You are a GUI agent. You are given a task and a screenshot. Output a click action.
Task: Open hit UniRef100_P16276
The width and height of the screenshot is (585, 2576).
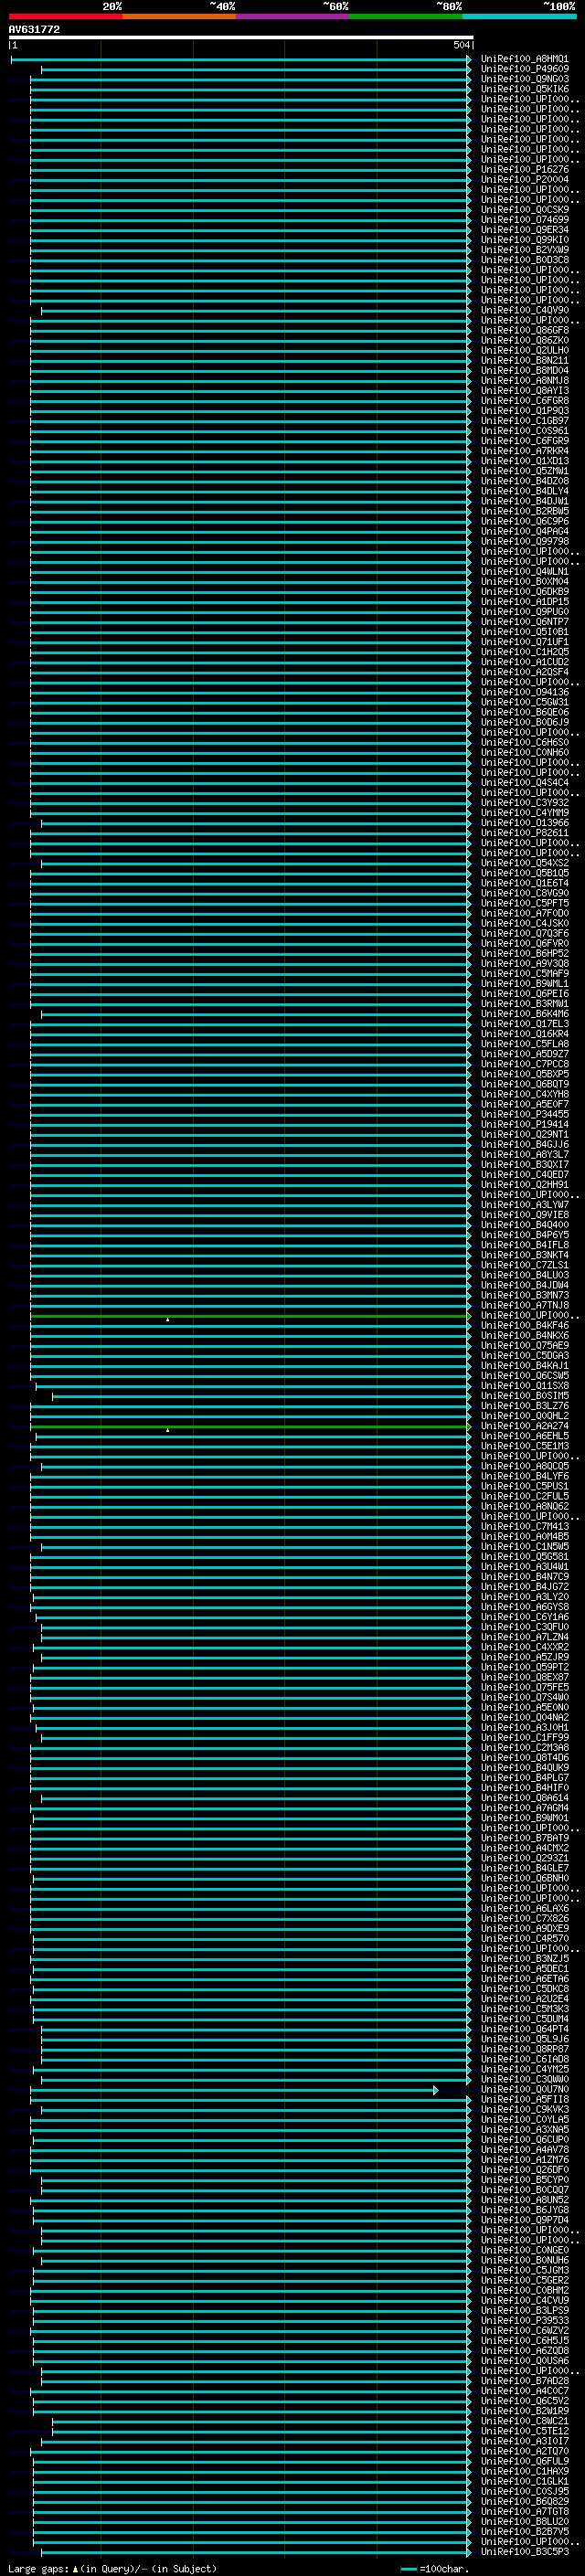click(525, 170)
